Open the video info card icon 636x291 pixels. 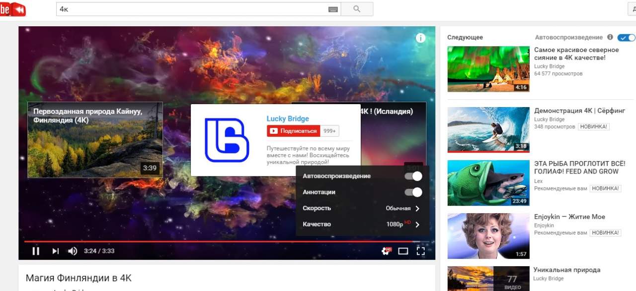[421, 38]
